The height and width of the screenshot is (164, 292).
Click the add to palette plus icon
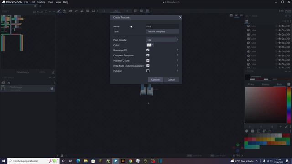click(x=281, y=127)
